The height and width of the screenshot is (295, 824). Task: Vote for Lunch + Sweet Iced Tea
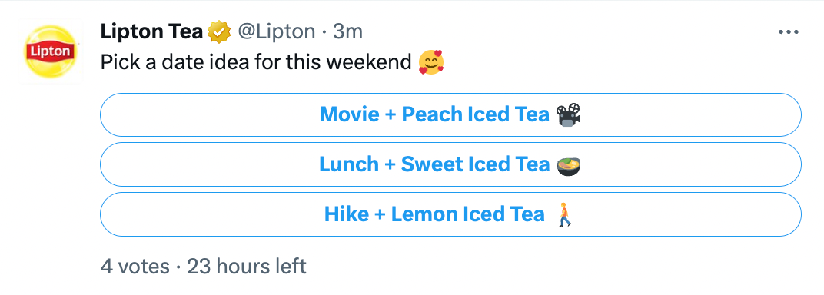click(x=450, y=165)
